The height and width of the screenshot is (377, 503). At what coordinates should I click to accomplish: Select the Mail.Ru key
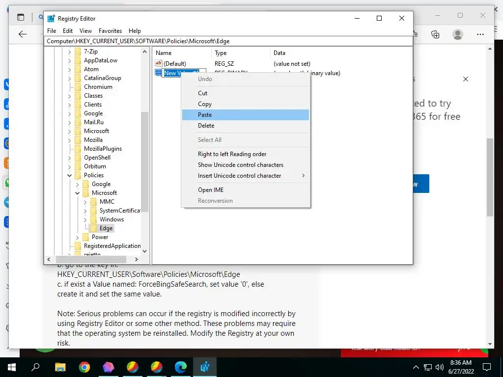coord(94,122)
